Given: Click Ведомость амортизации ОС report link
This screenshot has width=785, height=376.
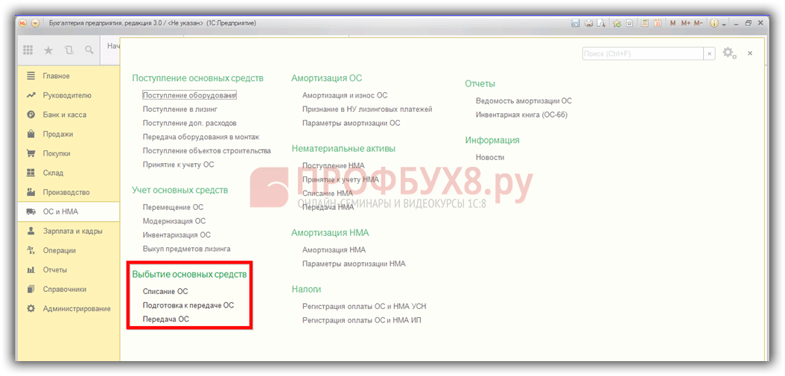Looking at the screenshot, I should (524, 101).
